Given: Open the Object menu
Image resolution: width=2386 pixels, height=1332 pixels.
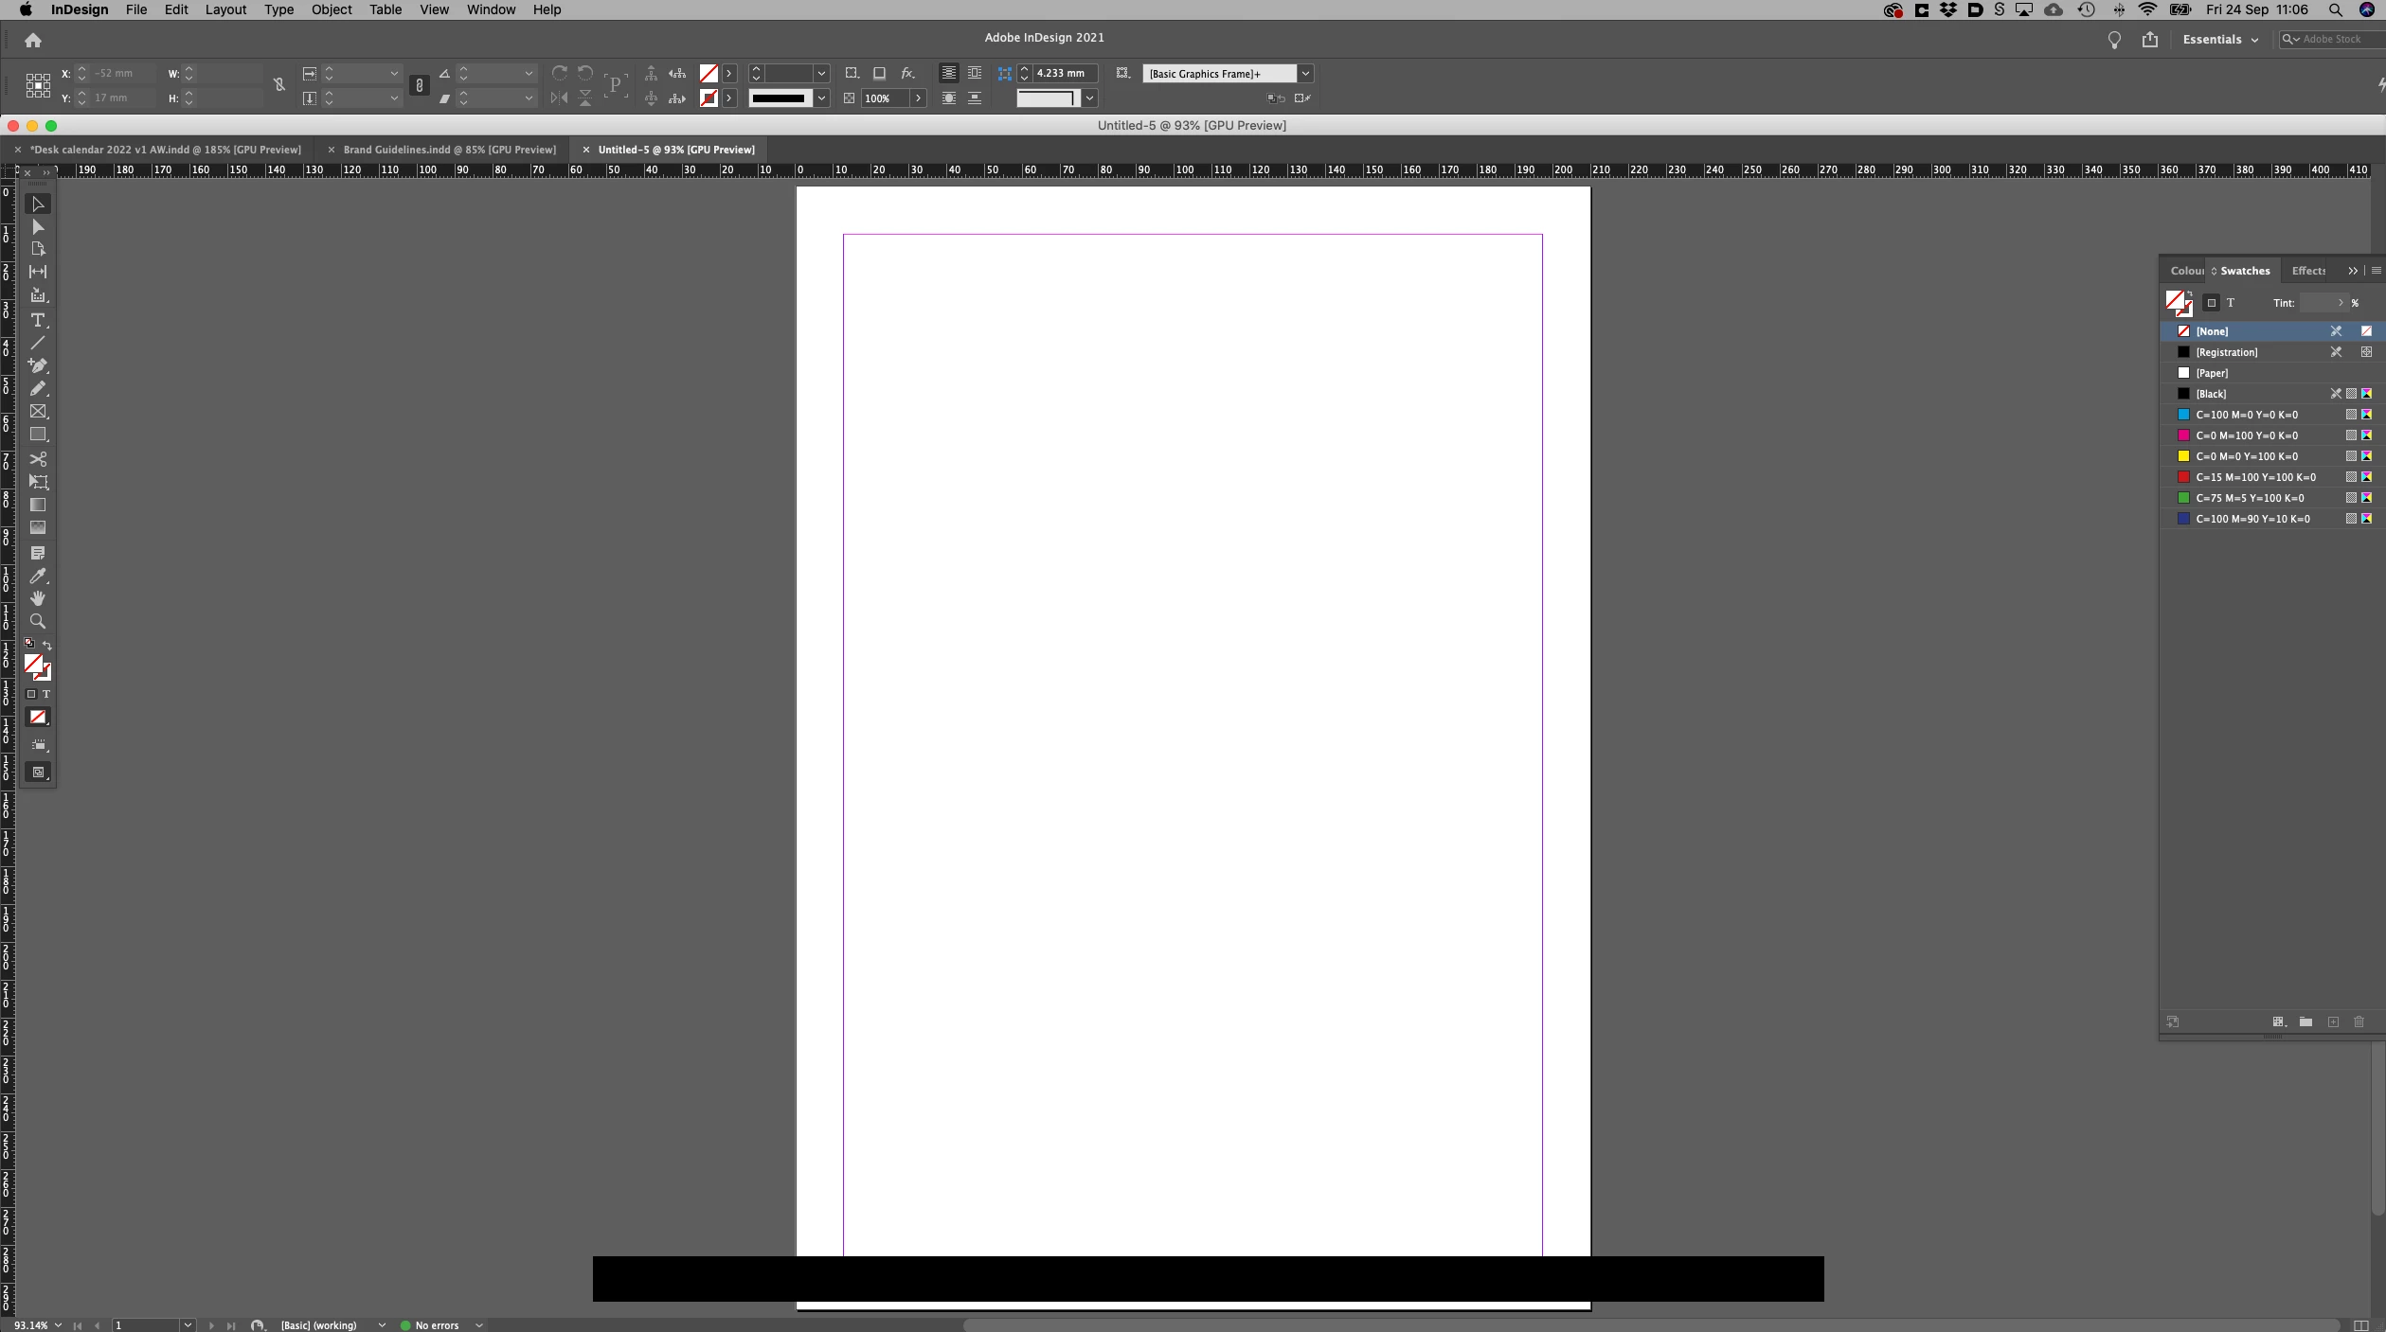Looking at the screenshot, I should click(x=331, y=9).
